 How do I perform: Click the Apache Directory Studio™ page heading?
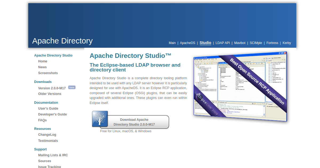click(x=130, y=56)
